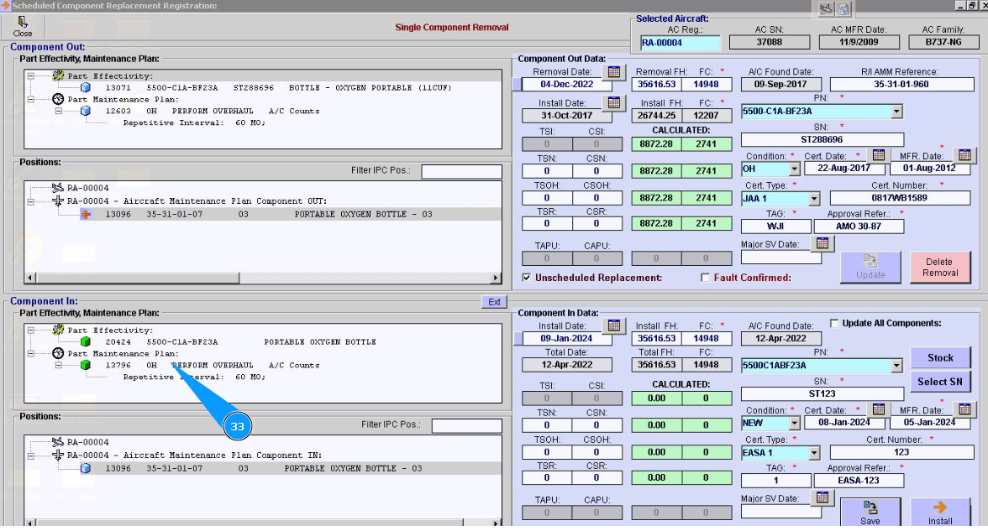988x531 pixels.
Task: Expand Cert. Type dropdown showing JAA 1
Action: coord(813,199)
